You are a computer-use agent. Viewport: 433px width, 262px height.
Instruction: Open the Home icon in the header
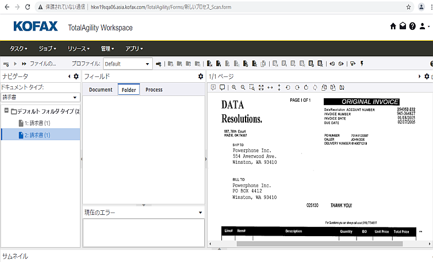[x=393, y=26]
